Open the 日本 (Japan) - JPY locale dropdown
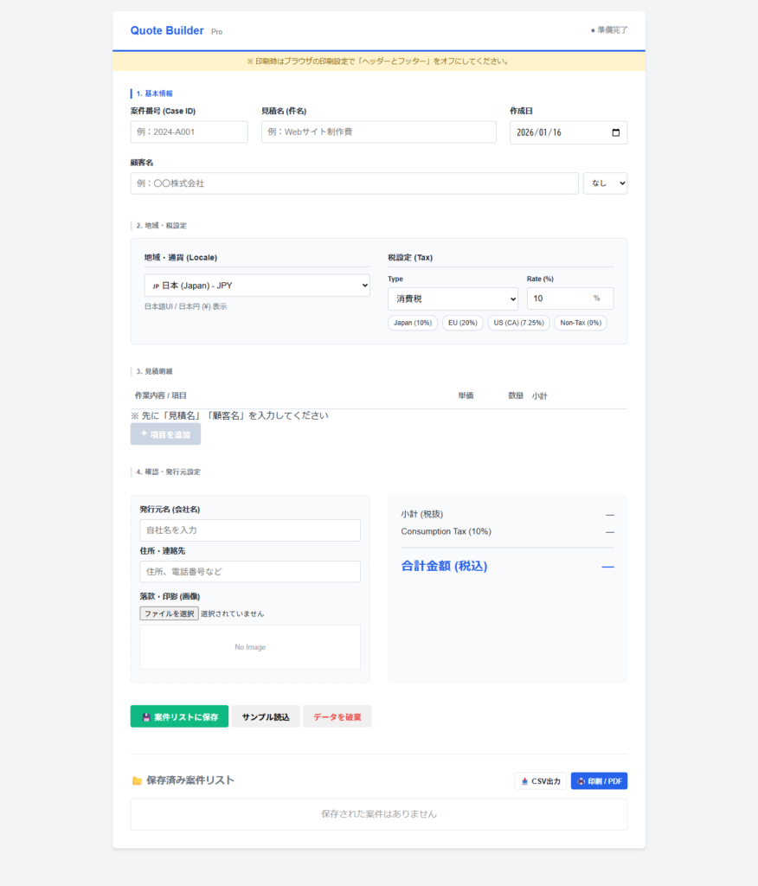 point(257,286)
